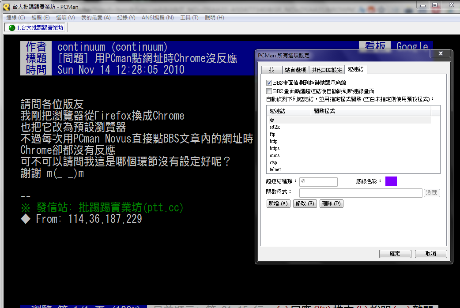460x308 pixels.
Task: Switch to the 站台選項 settings tab
Action: [x=295, y=70]
